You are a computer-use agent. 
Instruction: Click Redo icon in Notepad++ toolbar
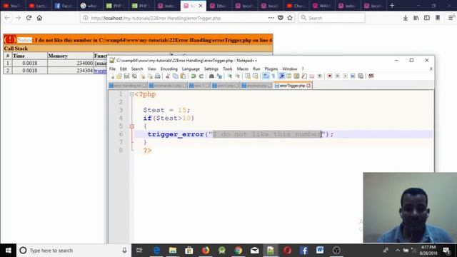coord(201,76)
